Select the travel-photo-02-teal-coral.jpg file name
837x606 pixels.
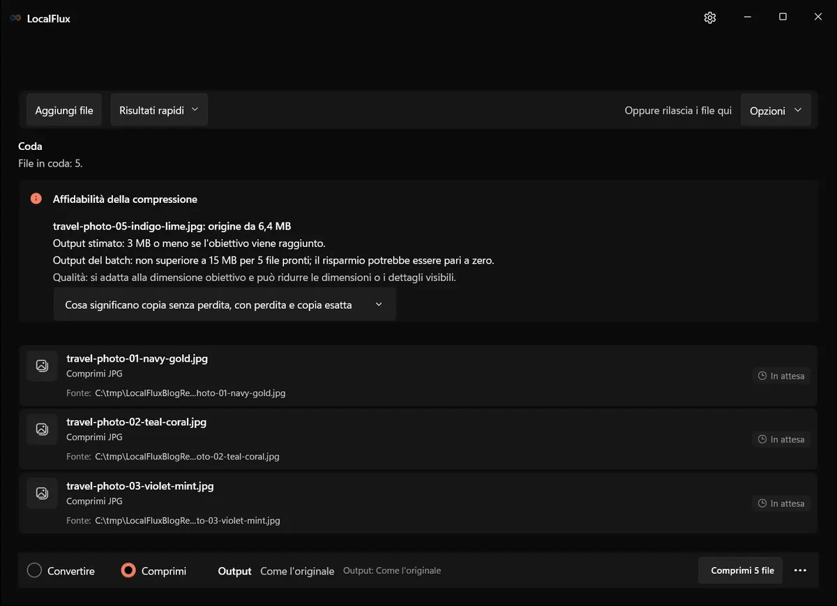(x=136, y=422)
